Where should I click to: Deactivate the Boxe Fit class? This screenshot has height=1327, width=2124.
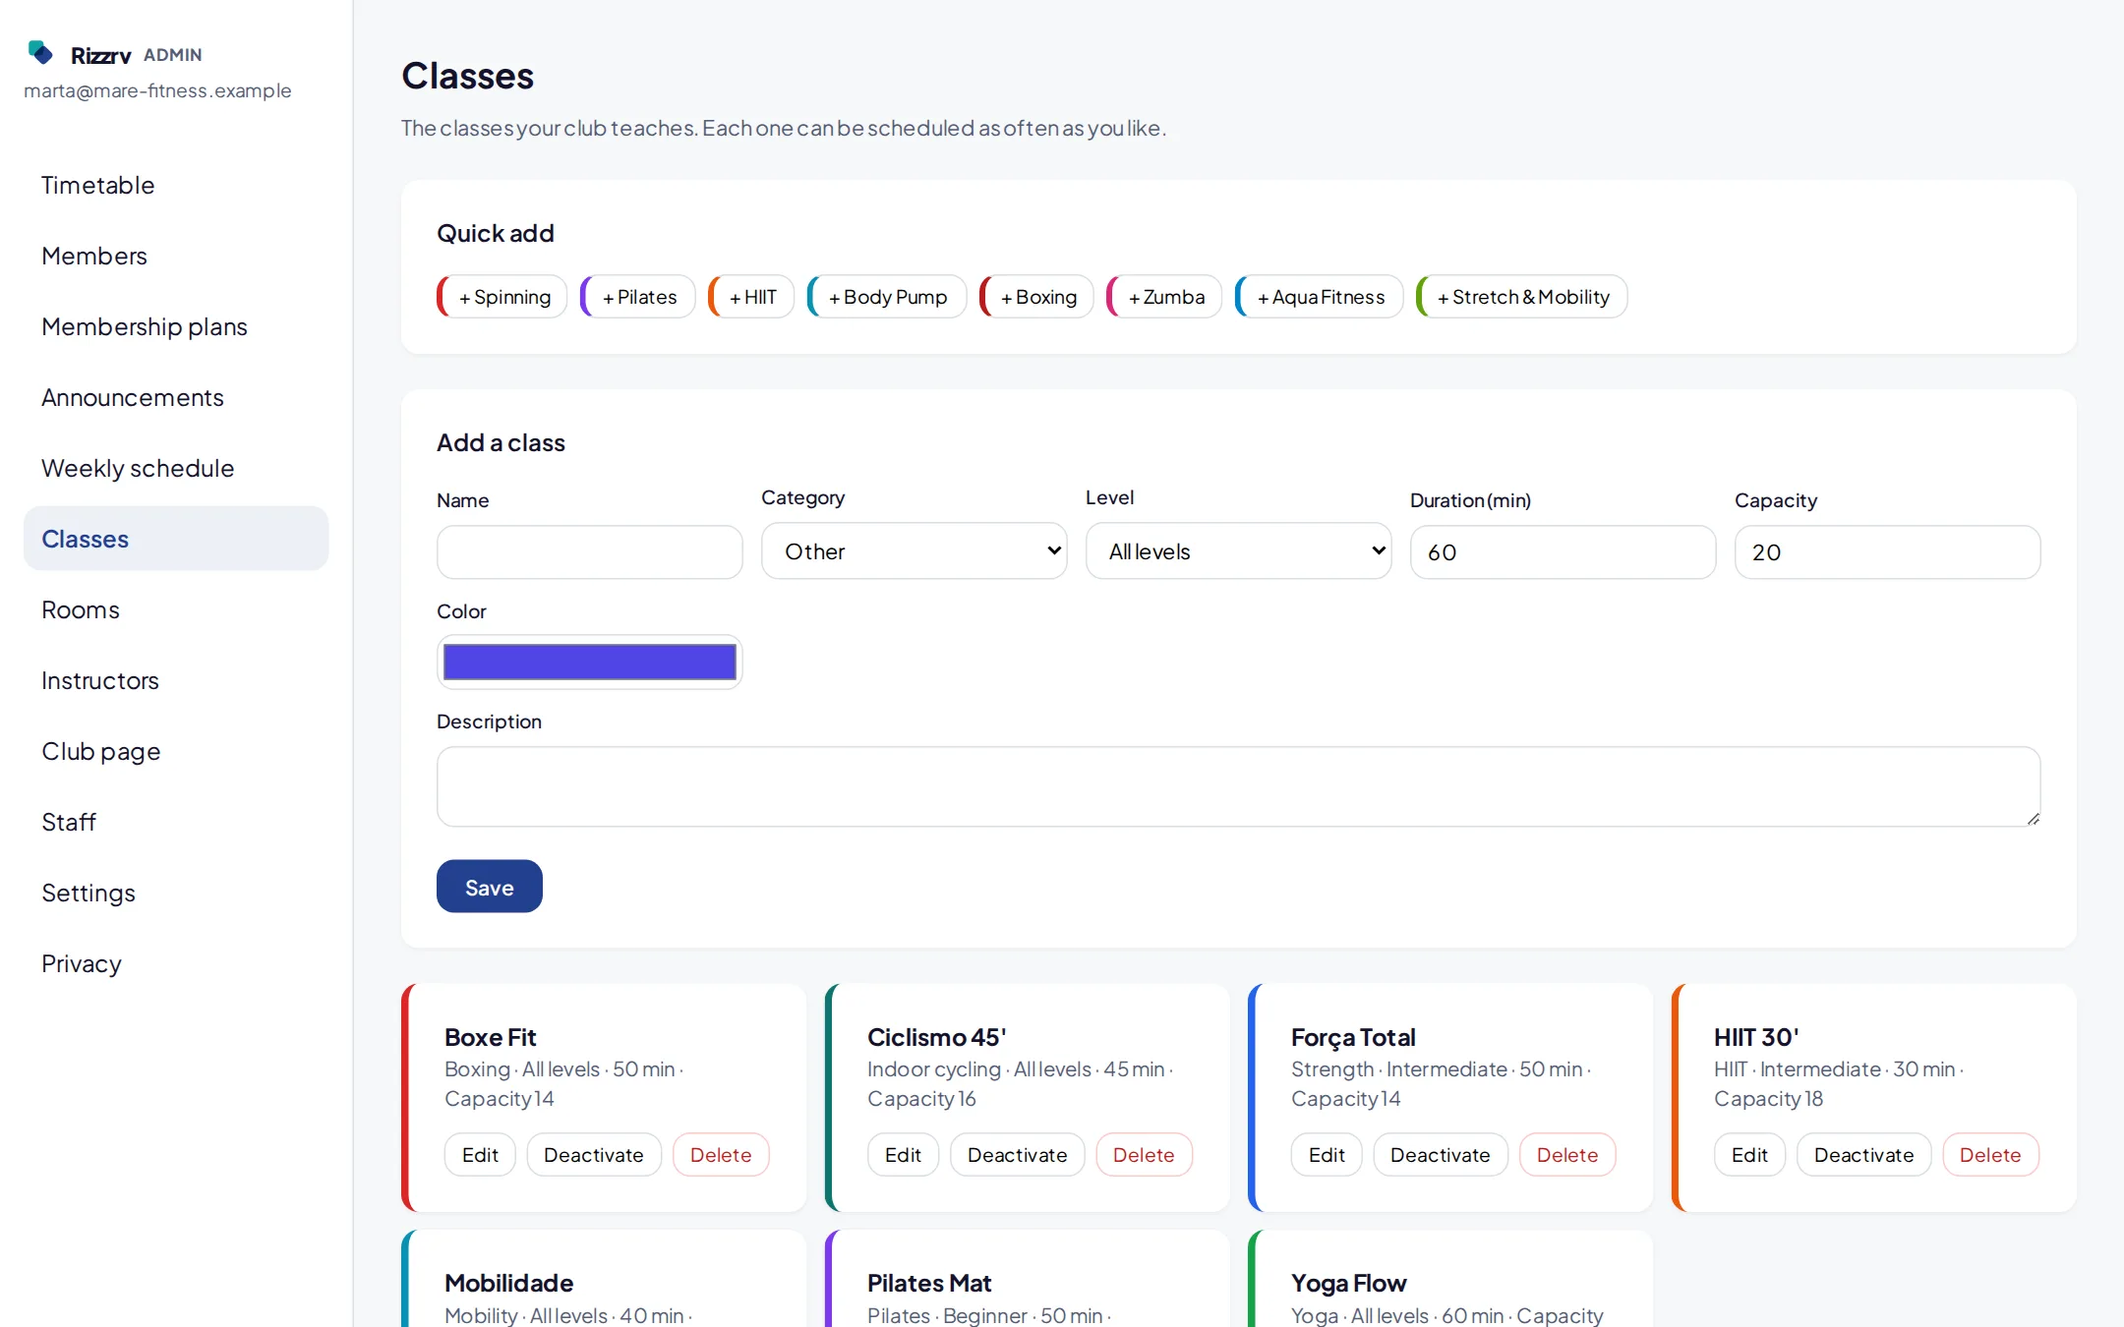pos(594,1155)
